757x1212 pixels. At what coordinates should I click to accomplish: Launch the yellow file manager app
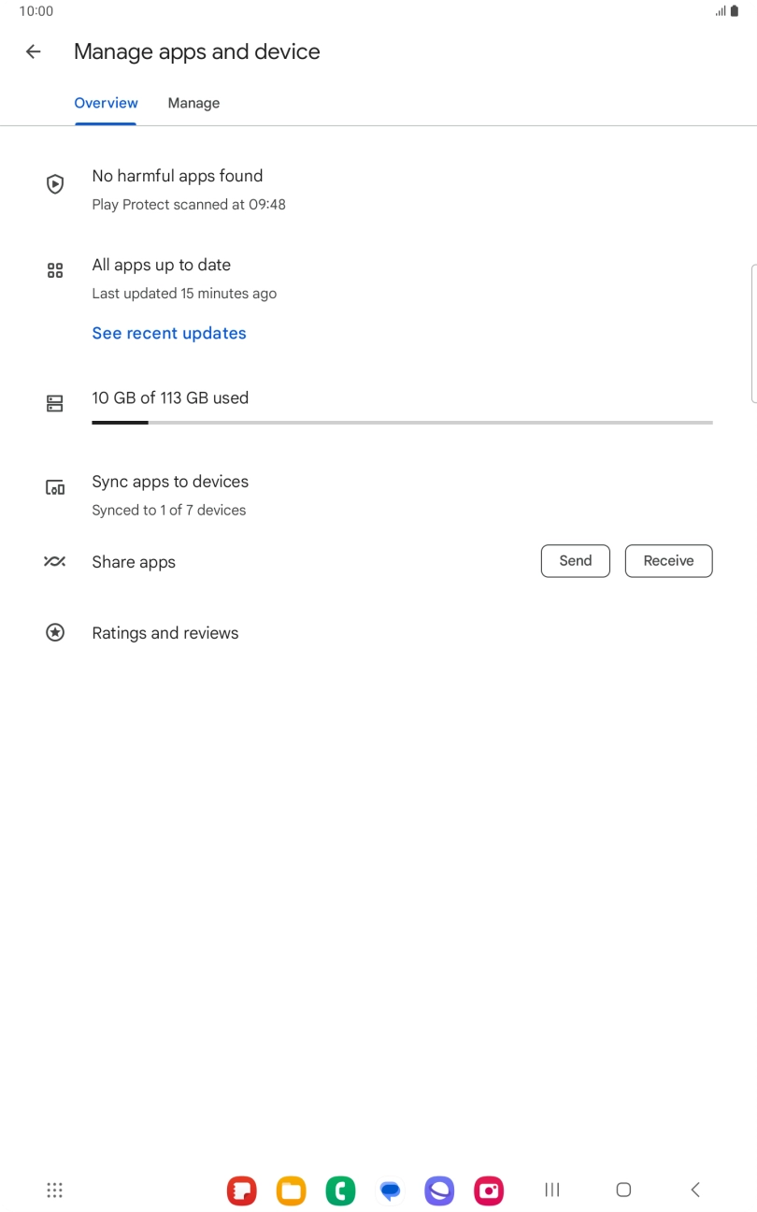click(292, 1190)
